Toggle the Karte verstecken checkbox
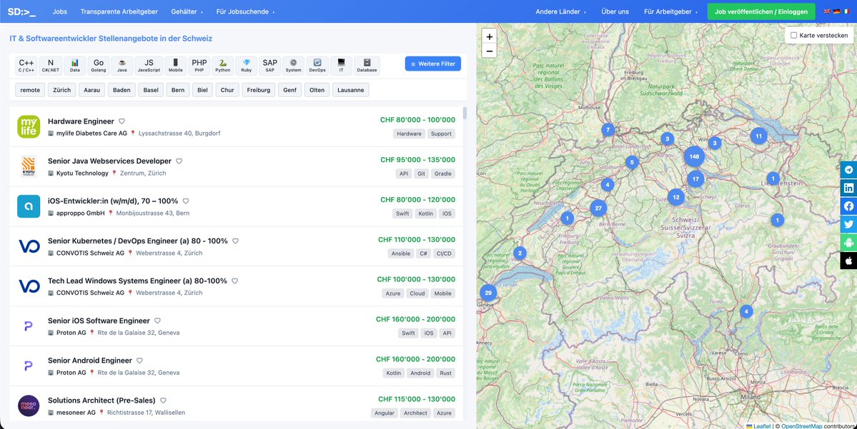Viewport: 857px width, 429px height. click(x=793, y=35)
